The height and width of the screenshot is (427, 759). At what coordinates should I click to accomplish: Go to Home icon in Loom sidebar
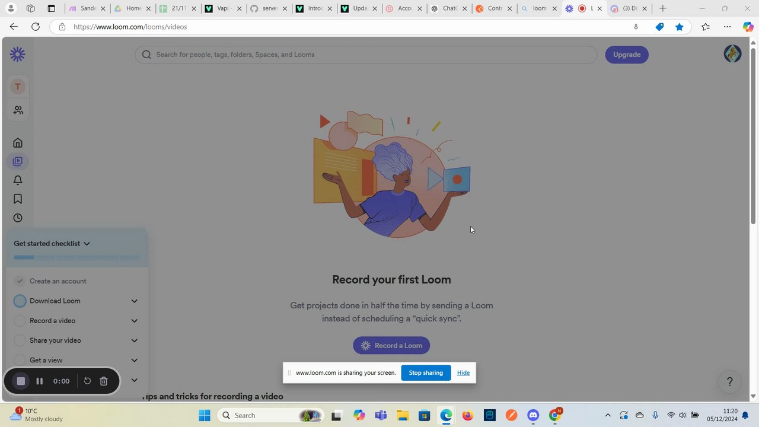[18, 142]
